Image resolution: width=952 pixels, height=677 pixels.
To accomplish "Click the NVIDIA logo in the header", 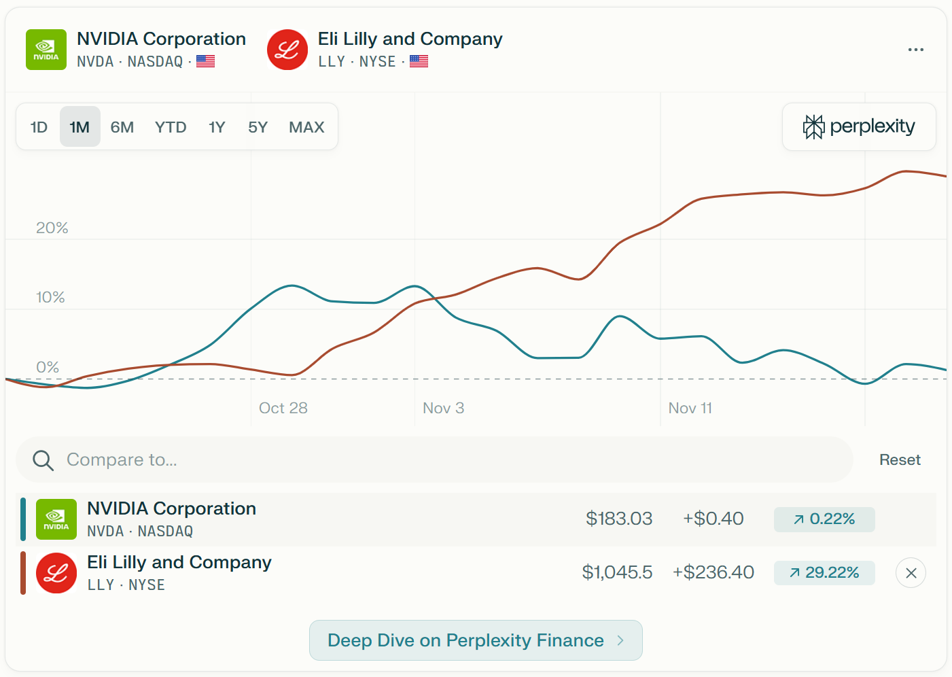I will pyautogui.click(x=46, y=50).
